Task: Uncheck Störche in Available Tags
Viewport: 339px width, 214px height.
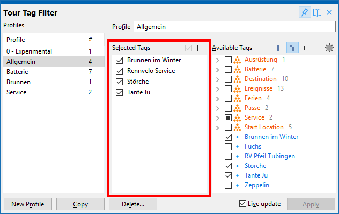Action: coord(228,166)
